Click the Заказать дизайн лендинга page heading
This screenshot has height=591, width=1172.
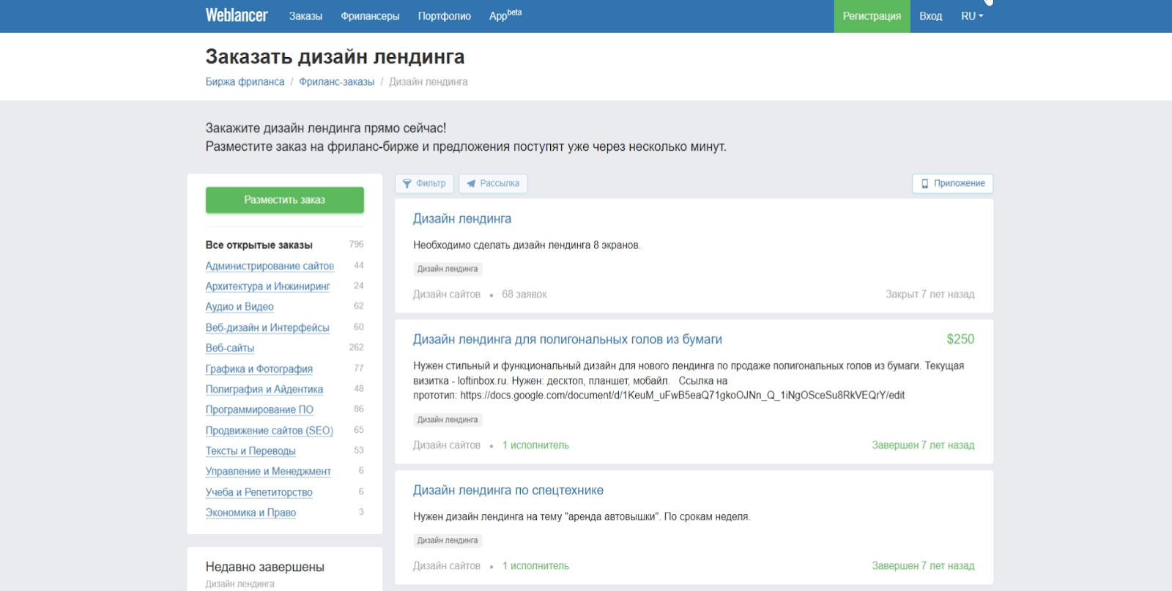[335, 56]
